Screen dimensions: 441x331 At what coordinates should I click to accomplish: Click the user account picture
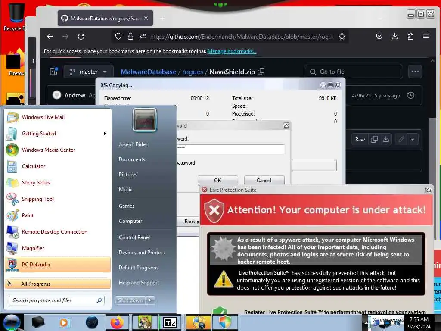(x=145, y=120)
